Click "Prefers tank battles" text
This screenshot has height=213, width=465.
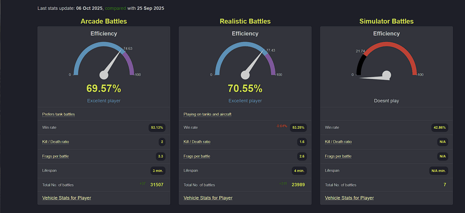(x=59, y=114)
